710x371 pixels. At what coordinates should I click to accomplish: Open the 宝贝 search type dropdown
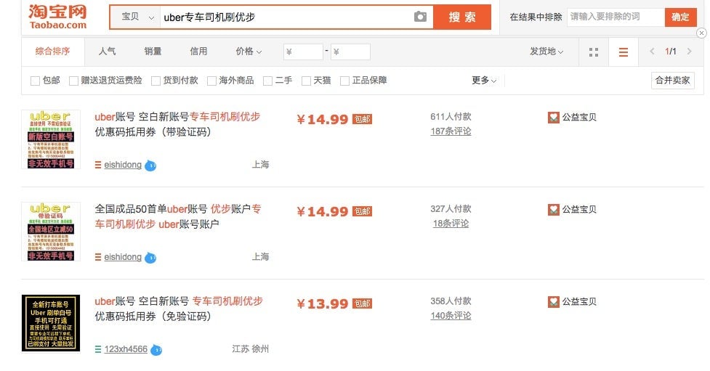coord(135,17)
